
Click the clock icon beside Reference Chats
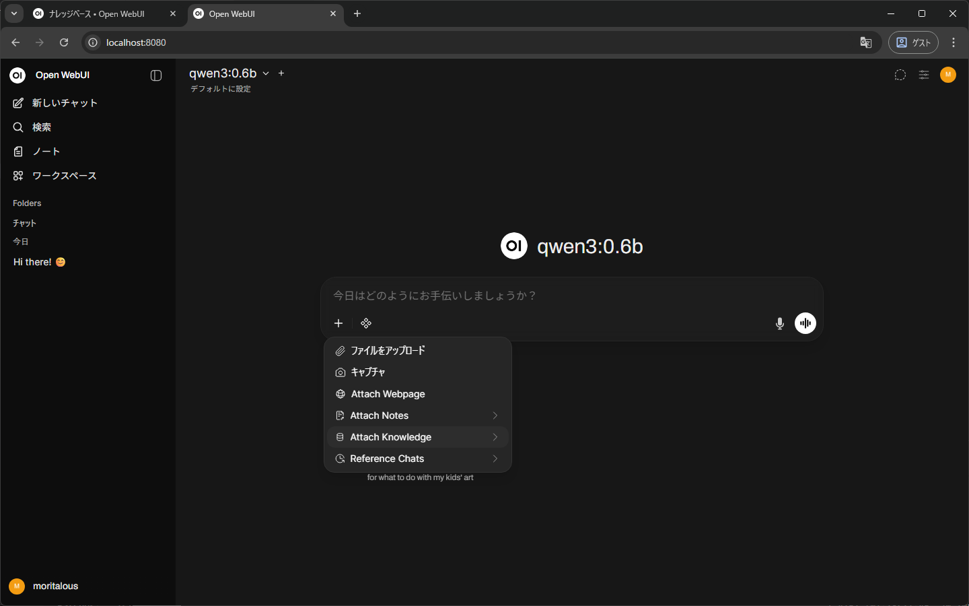[x=340, y=459]
